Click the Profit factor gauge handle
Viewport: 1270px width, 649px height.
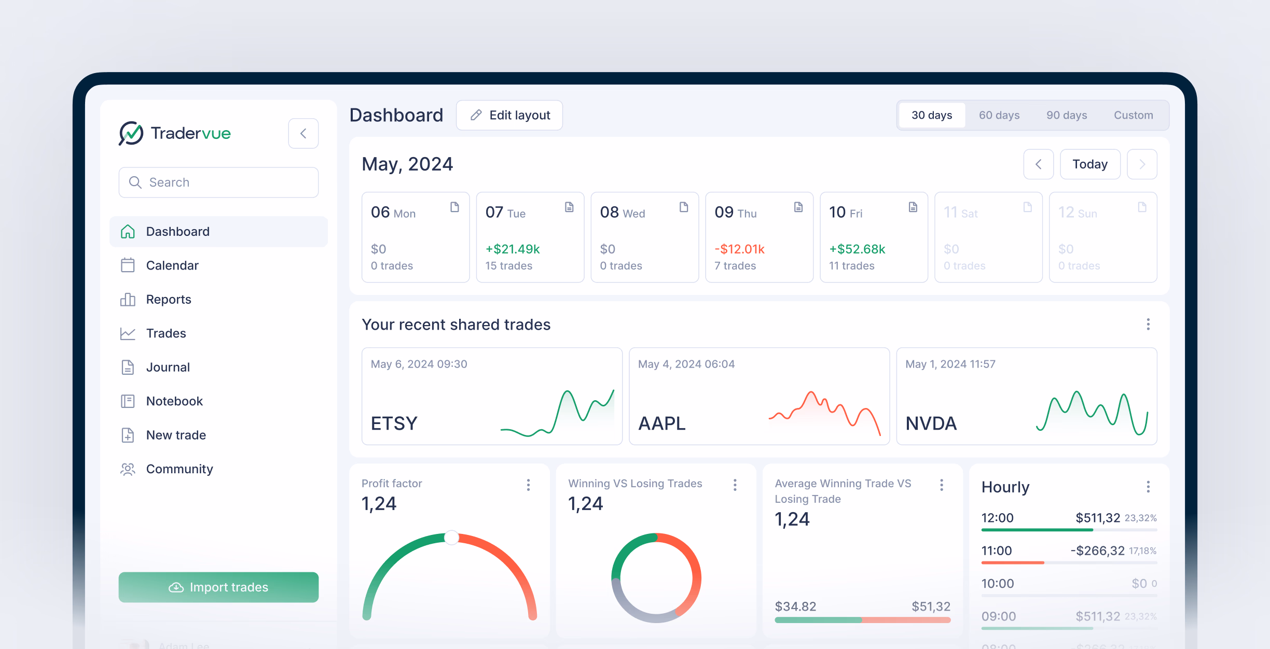[452, 538]
